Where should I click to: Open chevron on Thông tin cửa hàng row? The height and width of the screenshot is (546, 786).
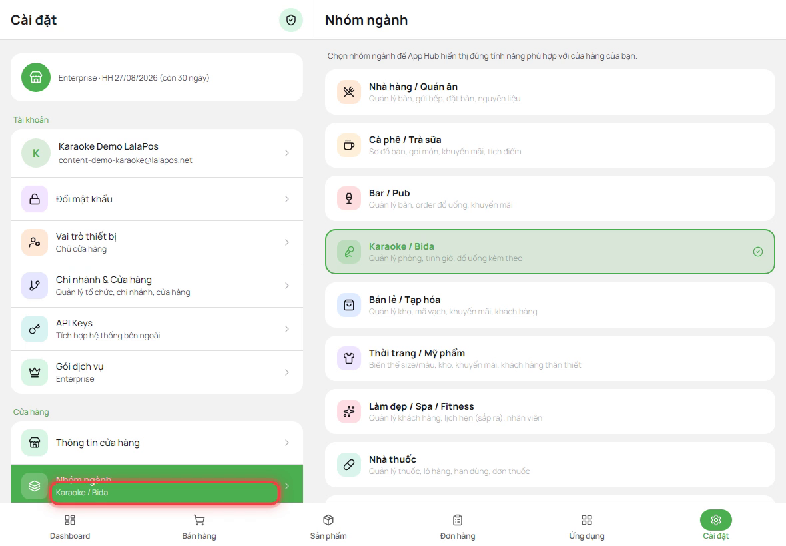(x=286, y=443)
